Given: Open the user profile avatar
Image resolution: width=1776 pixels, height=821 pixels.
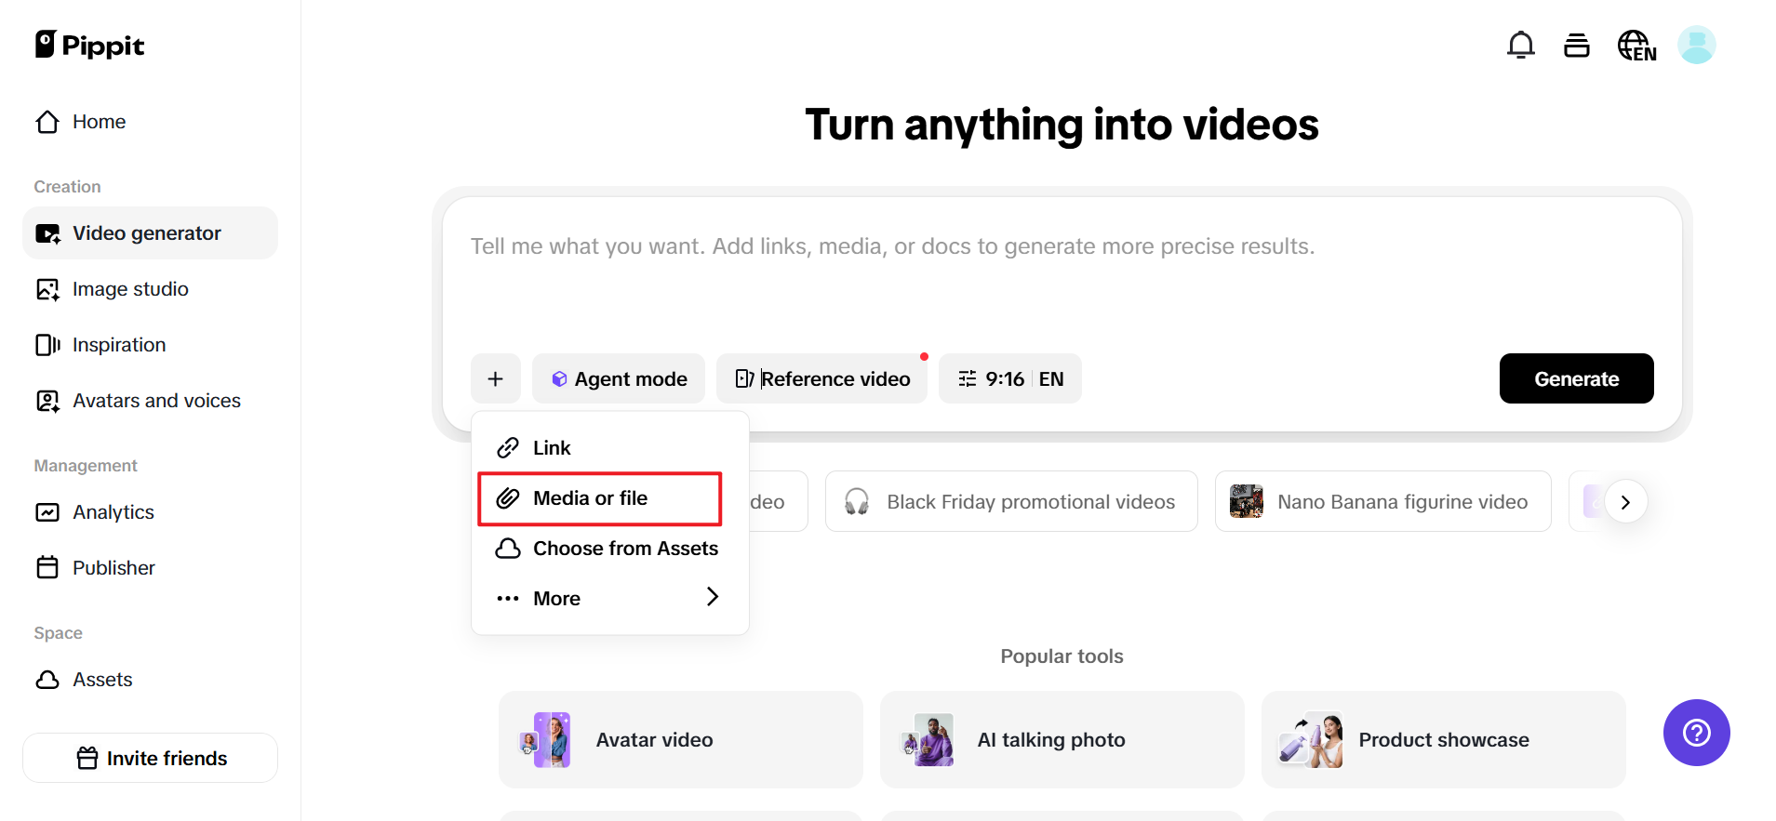Looking at the screenshot, I should [x=1696, y=45].
